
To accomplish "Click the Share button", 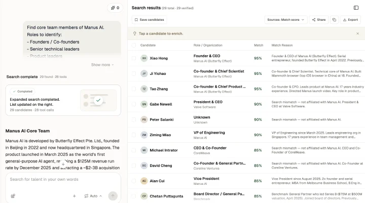I will 319,20.
